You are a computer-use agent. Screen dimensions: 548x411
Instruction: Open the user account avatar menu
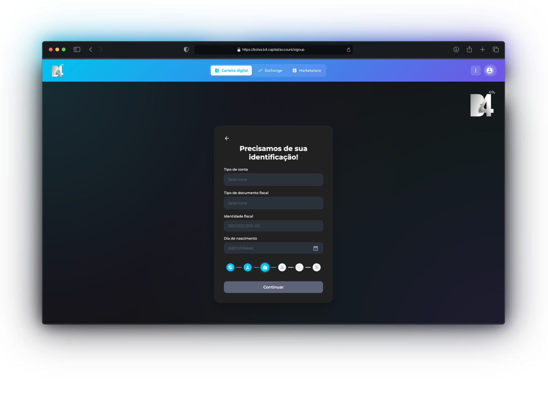490,71
